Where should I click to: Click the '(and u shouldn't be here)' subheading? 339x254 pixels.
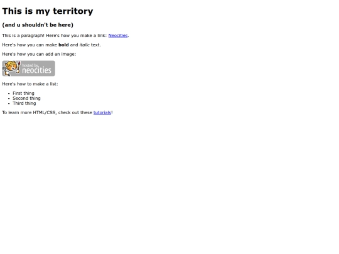click(38, 25)
